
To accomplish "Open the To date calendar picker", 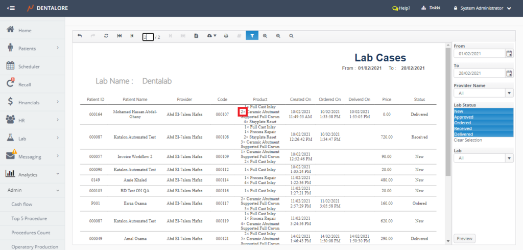I will pos(509,73).
